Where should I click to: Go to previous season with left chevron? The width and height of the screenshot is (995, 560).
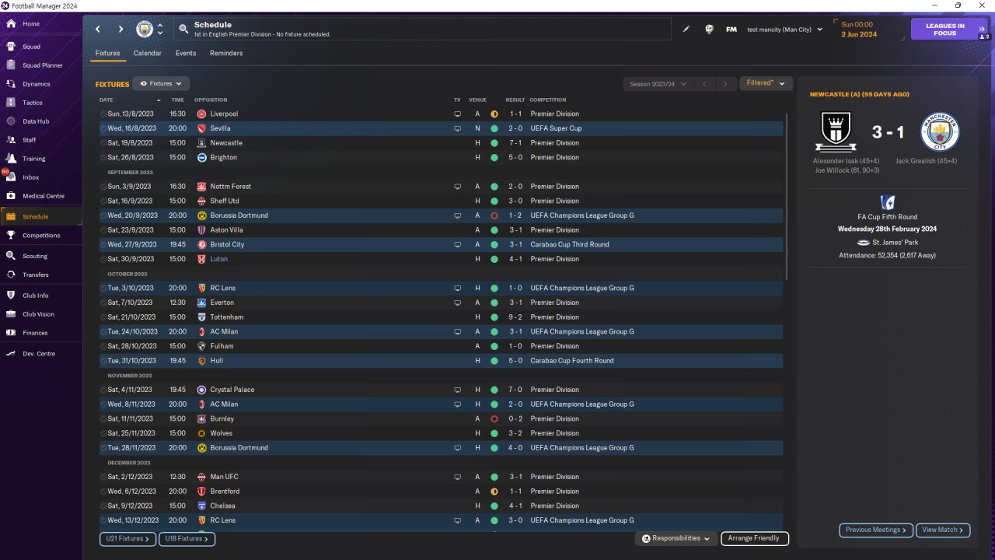pos(704,83)
